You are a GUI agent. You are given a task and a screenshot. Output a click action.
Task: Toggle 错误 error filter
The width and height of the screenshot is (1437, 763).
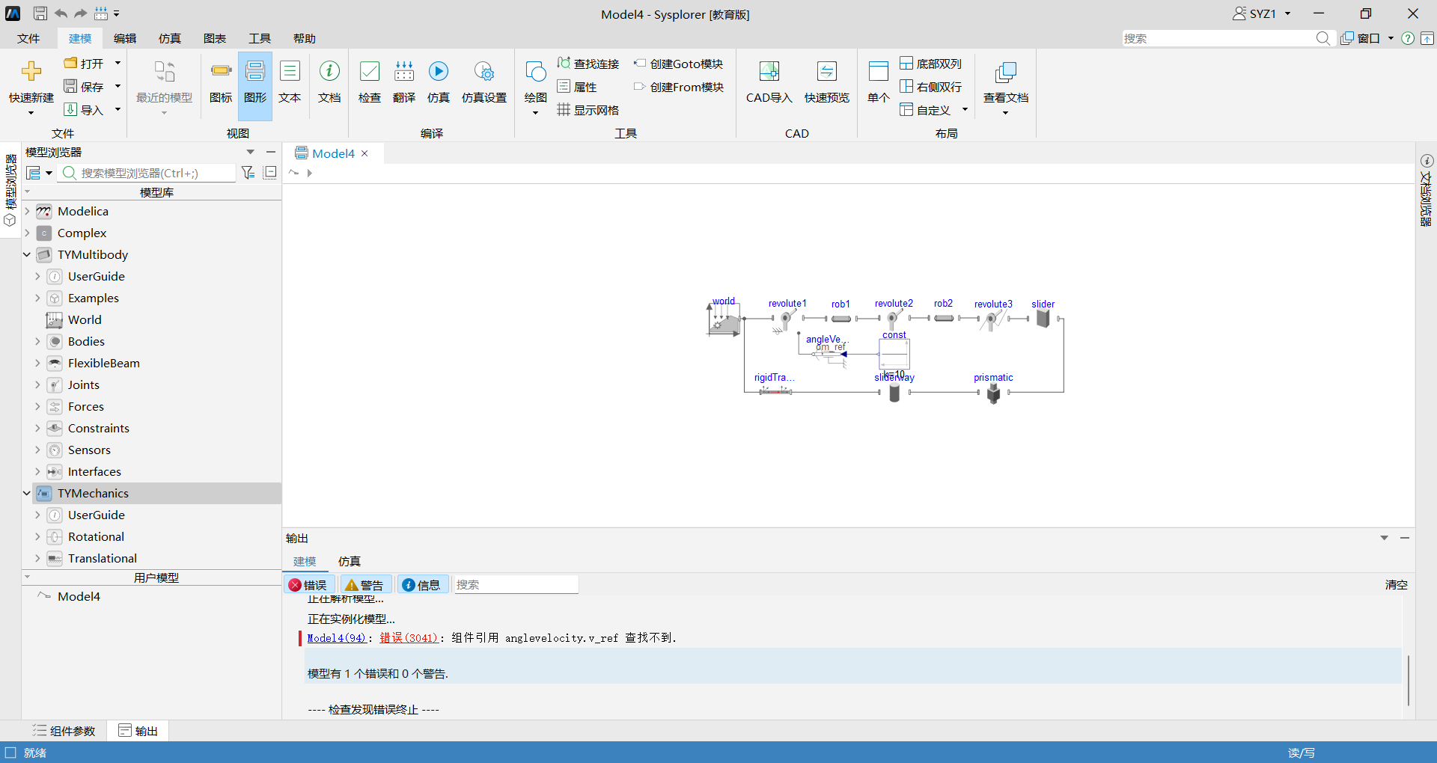click(x=308, y=585)
